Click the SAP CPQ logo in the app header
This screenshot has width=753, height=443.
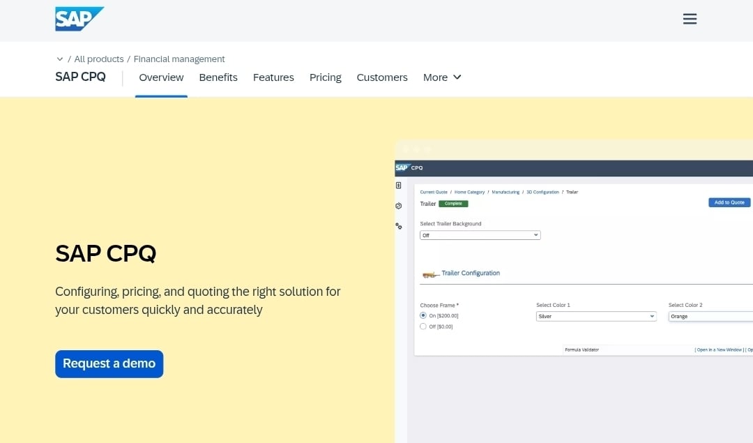click(408, 167)
